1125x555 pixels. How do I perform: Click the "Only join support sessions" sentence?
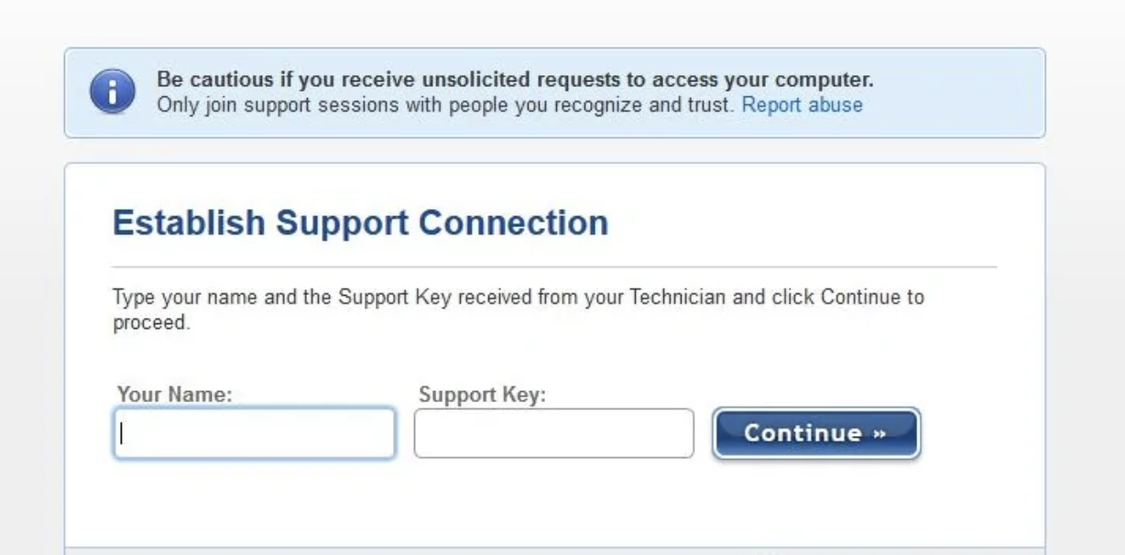446,105
